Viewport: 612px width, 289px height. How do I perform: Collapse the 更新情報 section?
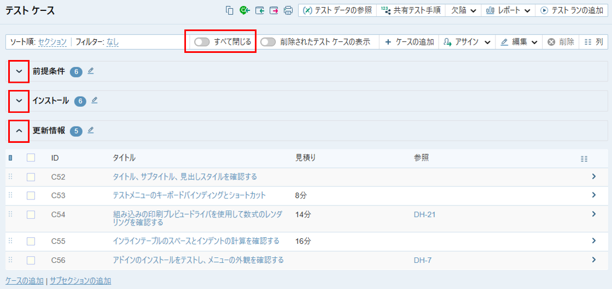19,131
